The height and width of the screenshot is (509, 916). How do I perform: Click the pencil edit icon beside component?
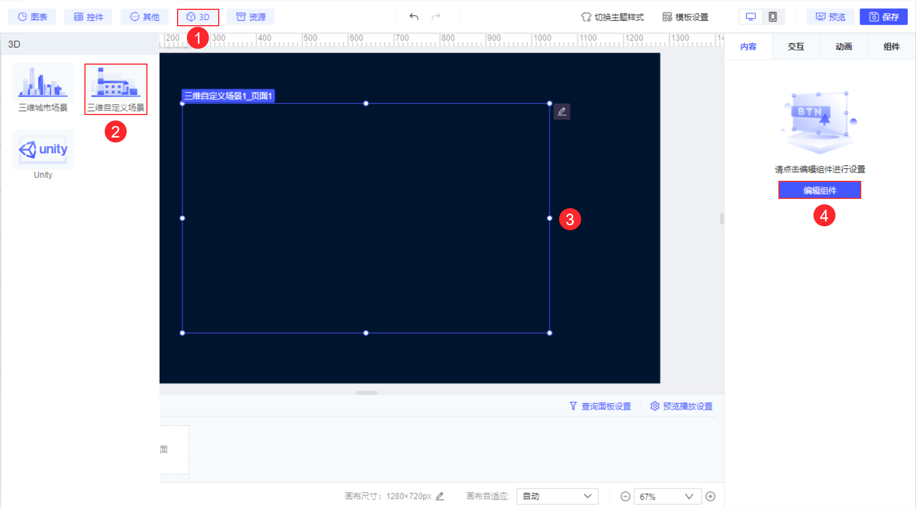(562, 112)
